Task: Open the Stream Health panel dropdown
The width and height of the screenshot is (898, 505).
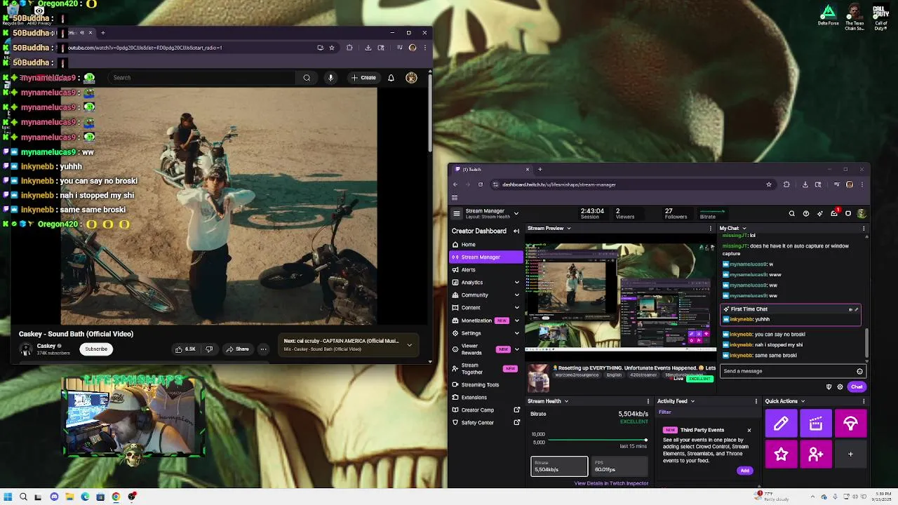Action: (566, 401)
